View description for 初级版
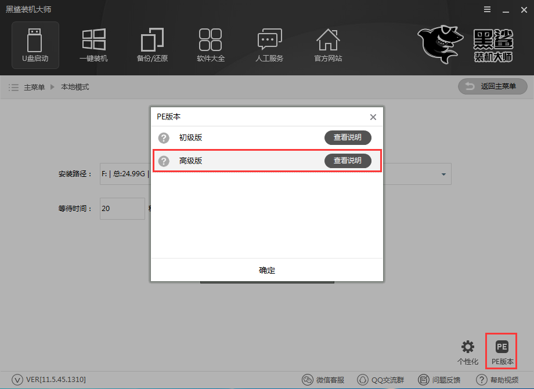Screen dimensions: 534x389 347,138
